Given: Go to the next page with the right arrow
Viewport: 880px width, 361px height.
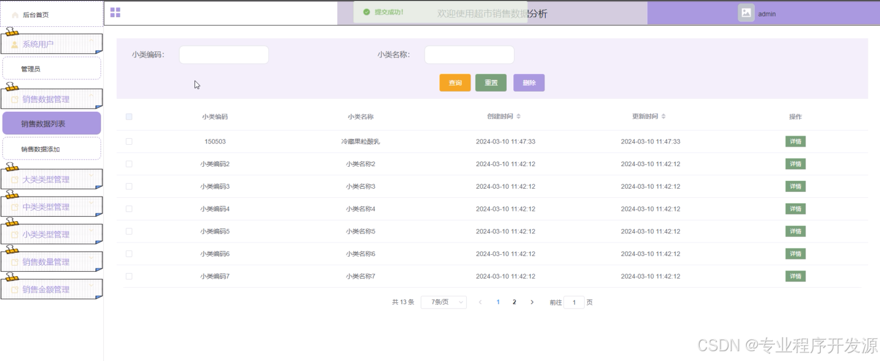Looking at the screenshot, I should tap(532, 302).
